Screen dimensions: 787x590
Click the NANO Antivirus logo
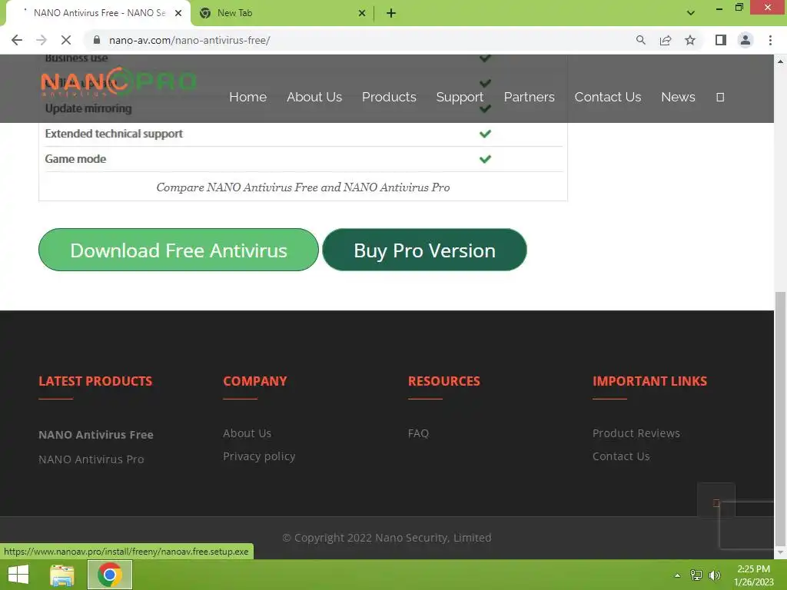118,81
